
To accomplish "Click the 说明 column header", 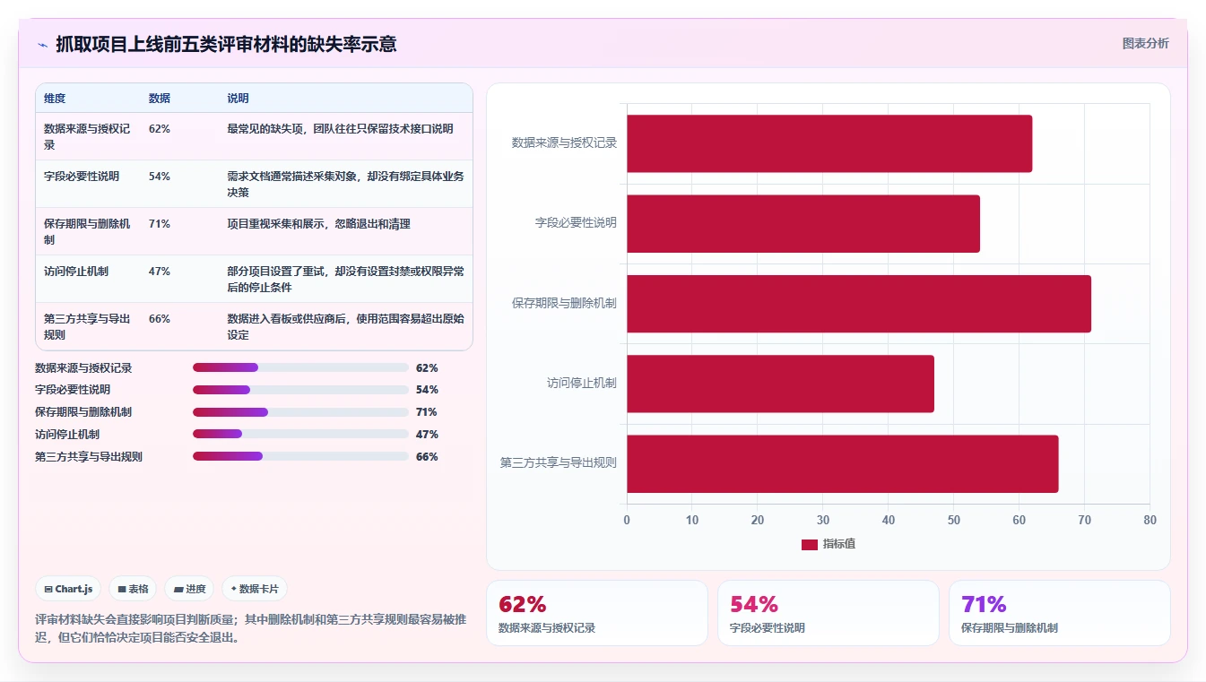I will pyautogui.click(x=238, y=99).
